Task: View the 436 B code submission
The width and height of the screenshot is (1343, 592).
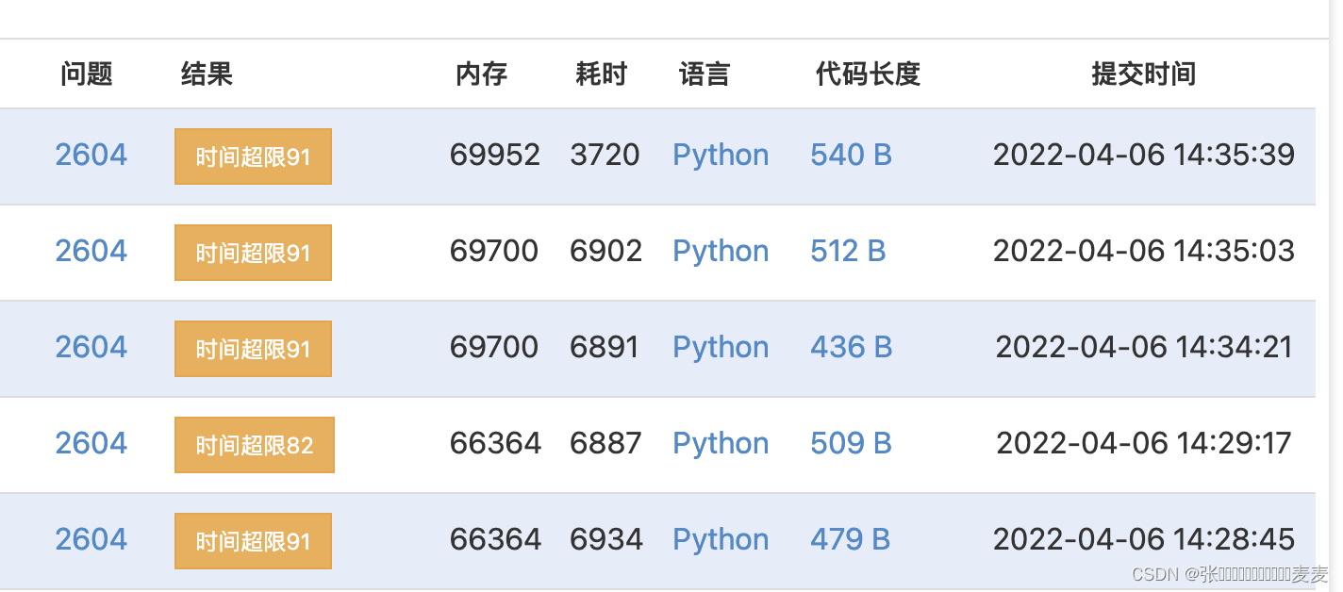Action: 851,348
